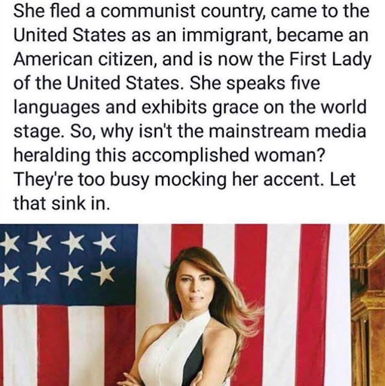Click the red stripe nearest the golden column
Viewport: 385px width, 386px height.
[315, 305]
